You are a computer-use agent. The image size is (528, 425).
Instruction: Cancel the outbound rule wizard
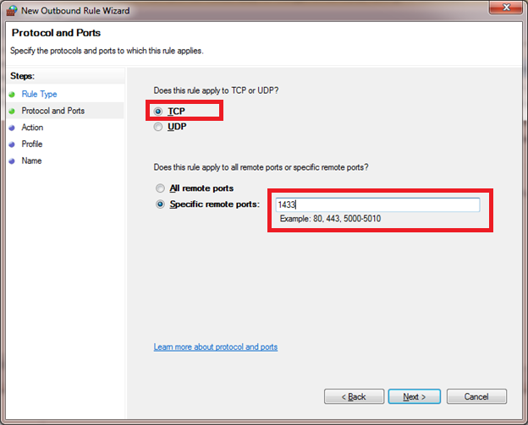[476, 396]
